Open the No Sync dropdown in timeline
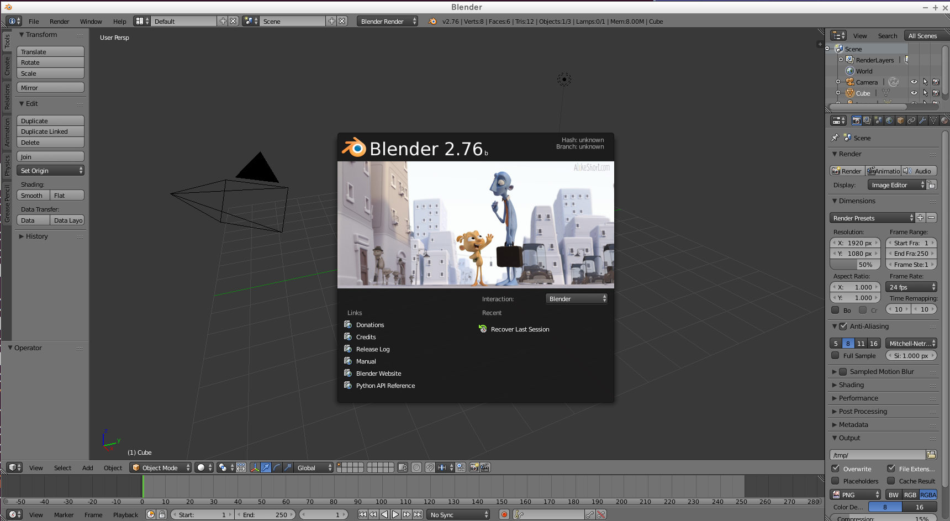 coord(458,514)
